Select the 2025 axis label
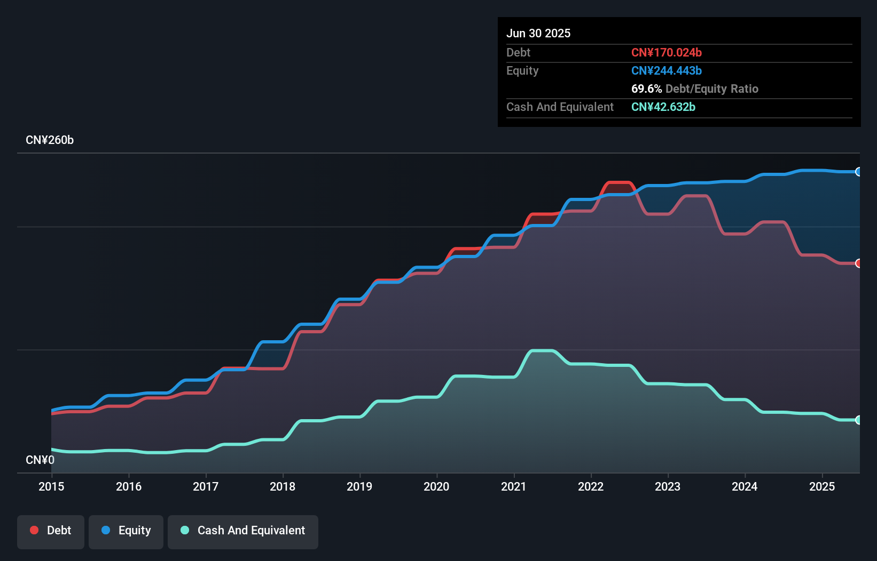Image resolution: width=877 pixels, height=561 pixels. tap(823, 486)
